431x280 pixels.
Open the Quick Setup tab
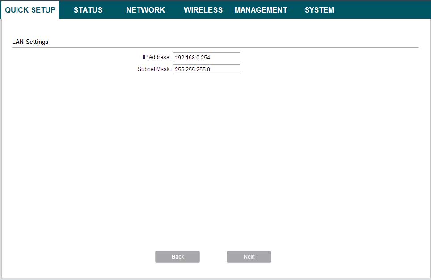tap(30, 10)
